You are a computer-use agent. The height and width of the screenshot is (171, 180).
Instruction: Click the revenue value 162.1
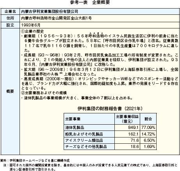133,134
